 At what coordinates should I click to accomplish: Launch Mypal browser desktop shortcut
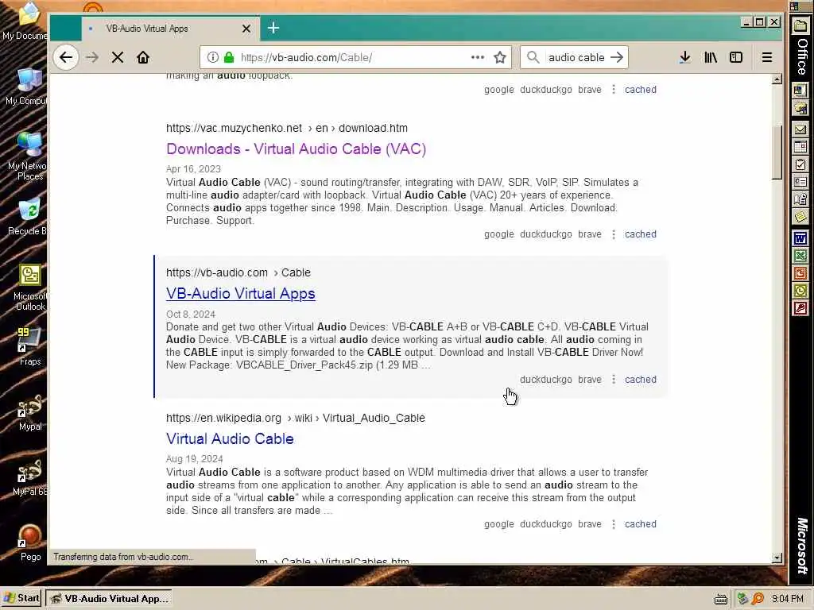click(x=30, y=412)
